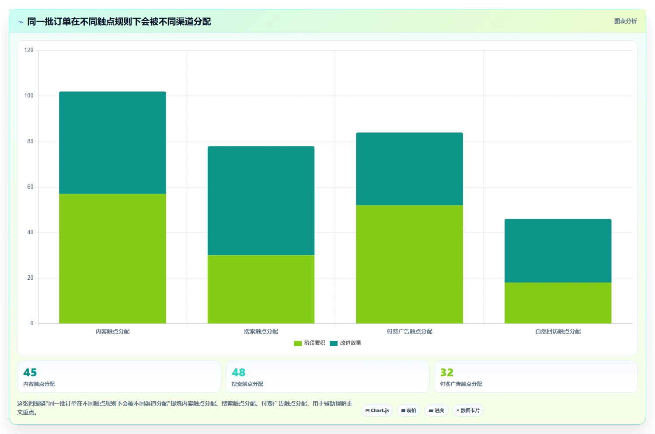Click the x-axis label 搜索触点分配
This screenshot has height=434, width=655.
[x=261, y=331]
